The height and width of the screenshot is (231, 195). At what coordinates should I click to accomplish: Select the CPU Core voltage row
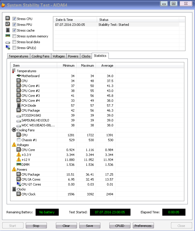[x=97, y=150]
